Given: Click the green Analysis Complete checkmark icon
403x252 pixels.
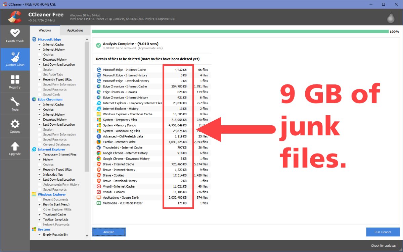Looking at the screenshot, I should point(98,45).
